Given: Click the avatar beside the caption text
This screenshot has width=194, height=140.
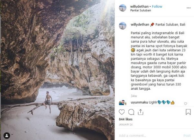Looking at the screenshot, I should (x=123, y=26).
